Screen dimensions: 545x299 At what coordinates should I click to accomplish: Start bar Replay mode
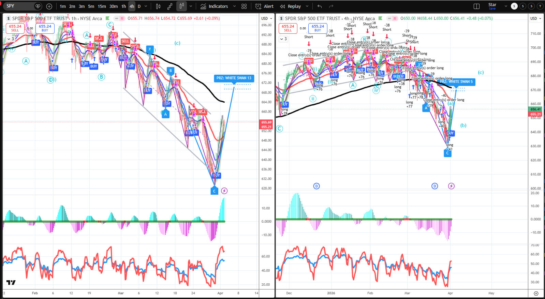click(x=291, y=6)
